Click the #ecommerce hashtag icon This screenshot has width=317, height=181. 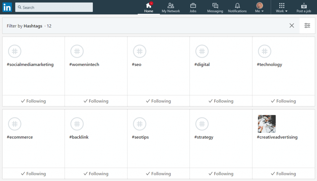coord(15,124)
